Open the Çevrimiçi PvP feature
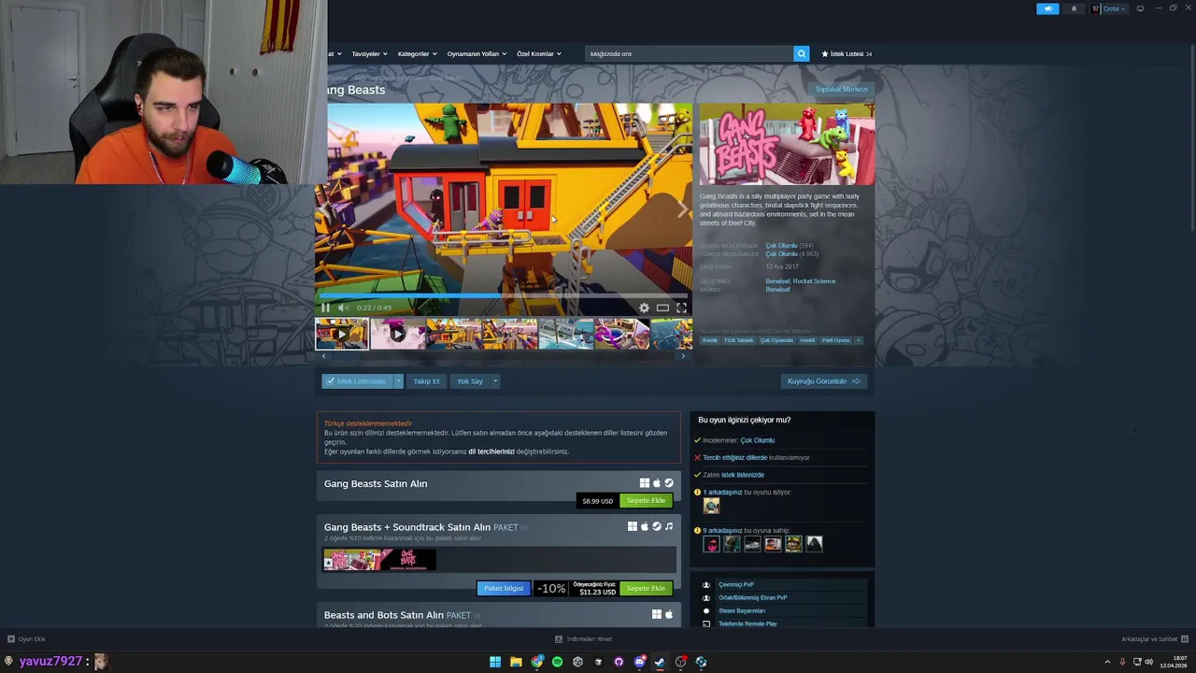Viewport: 1196px width, 673px height. (x=736, y=584)
